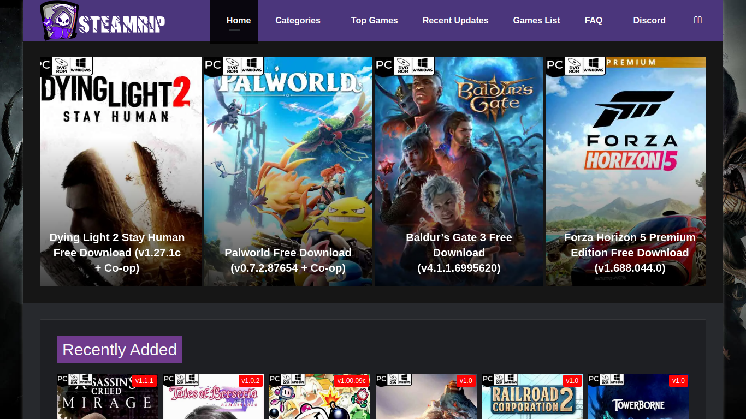The height and width of the screenshot is (419, 746).
Task: Open the FAQ page
Action: click(594, 21)
